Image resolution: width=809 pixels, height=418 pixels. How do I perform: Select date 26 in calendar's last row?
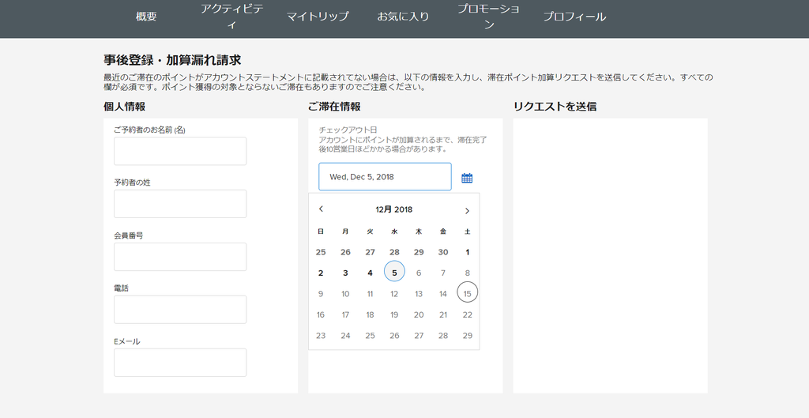pos(394,336)
